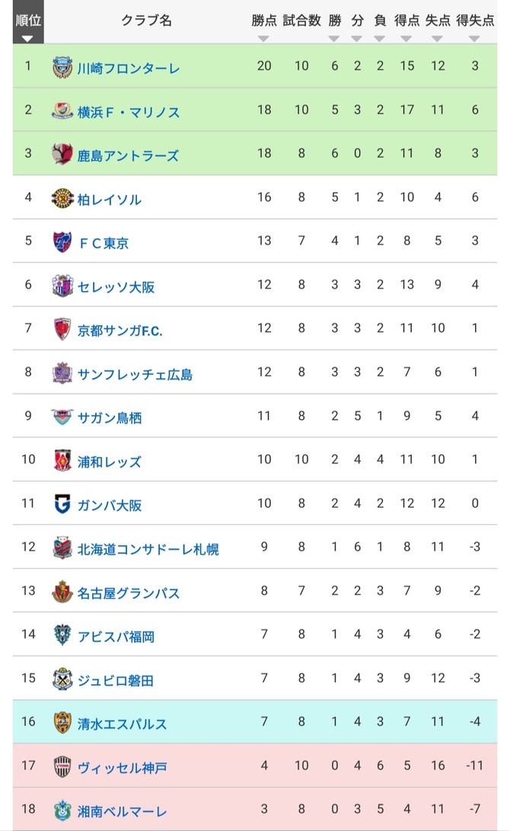This screenshot has width=510, height=831.
Task: Sort table by 得失点 column arrow
Action: 475,38
